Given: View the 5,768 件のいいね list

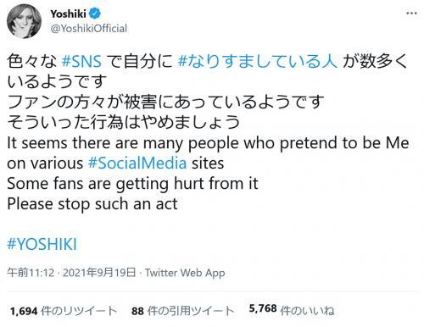Looking at the screenshot, I should [292, 310].
